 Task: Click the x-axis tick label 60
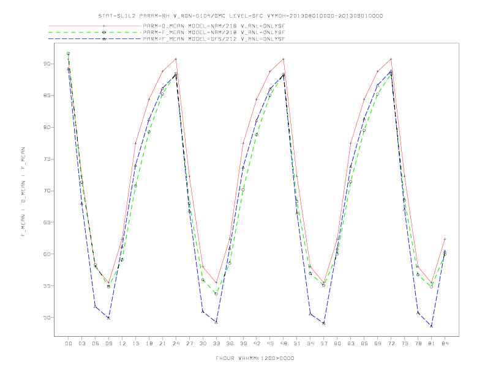tap(337, 343)
